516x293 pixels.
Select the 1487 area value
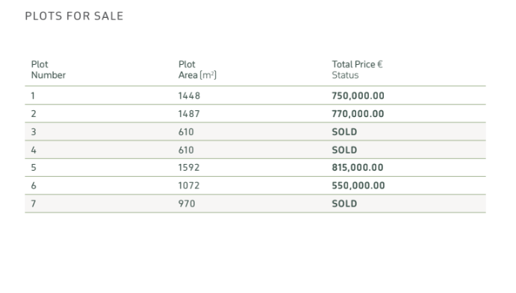(189, 113)
